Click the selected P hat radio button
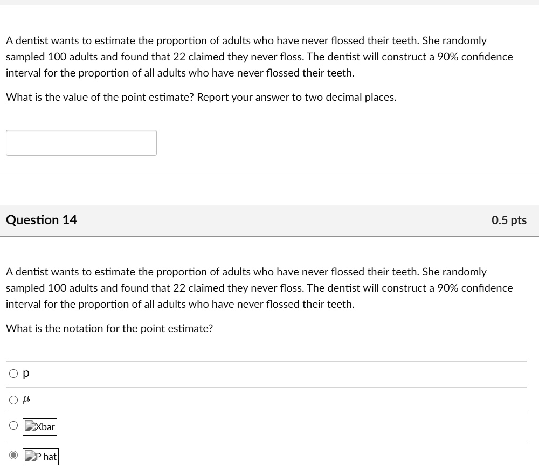The height and width of the screenshot is (476, 539). pyautogui.click(x=13, y=456)
